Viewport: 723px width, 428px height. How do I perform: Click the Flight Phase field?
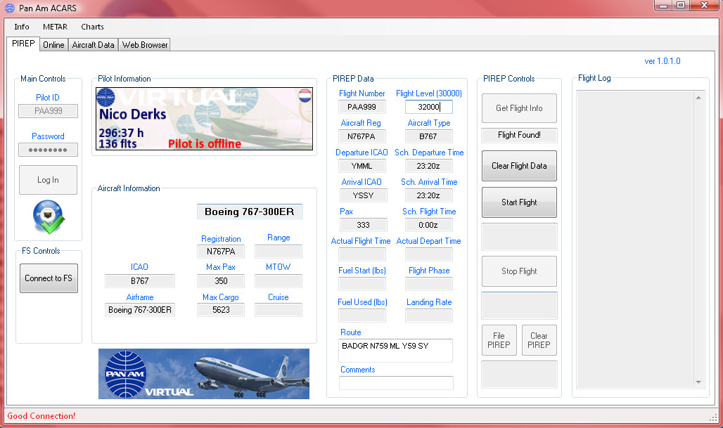[429, 284]
